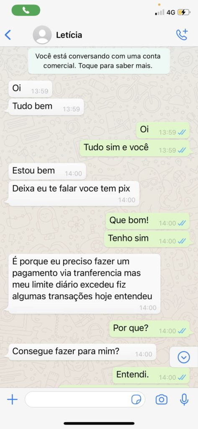Open Letícia's profile picture avatar
This screenshot has height=429, width=198.
(x=42, y=35)
